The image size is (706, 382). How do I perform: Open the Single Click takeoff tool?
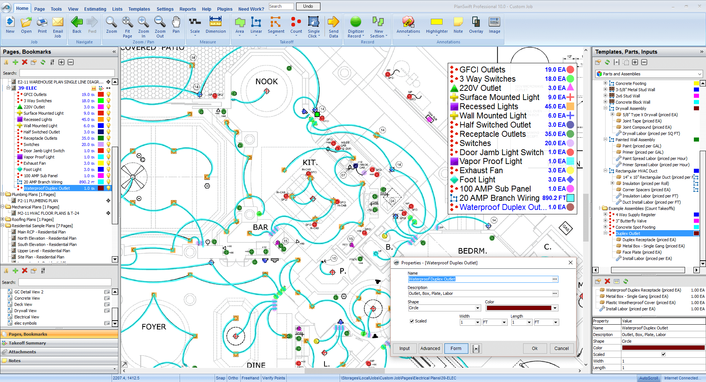[313, 26]
